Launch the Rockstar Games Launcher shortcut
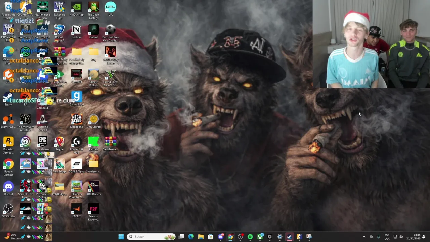The width and height of the screenshot is (430, 242). tap(8, 145)
